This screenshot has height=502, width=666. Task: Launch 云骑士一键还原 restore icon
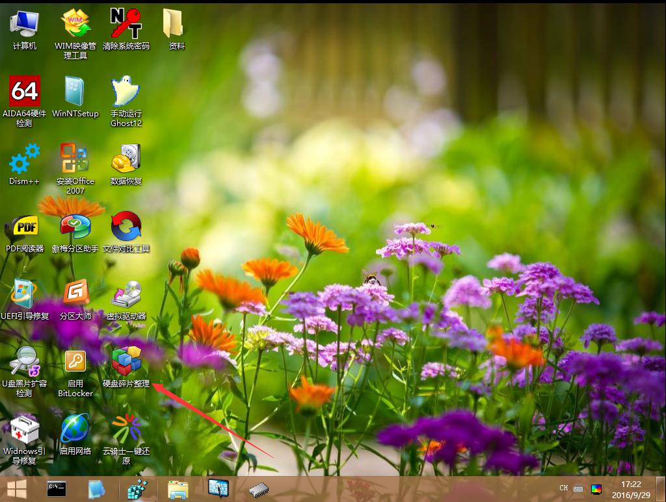126,429
